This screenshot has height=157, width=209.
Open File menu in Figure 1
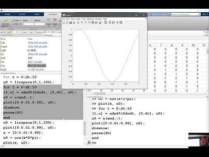[64, 19]
